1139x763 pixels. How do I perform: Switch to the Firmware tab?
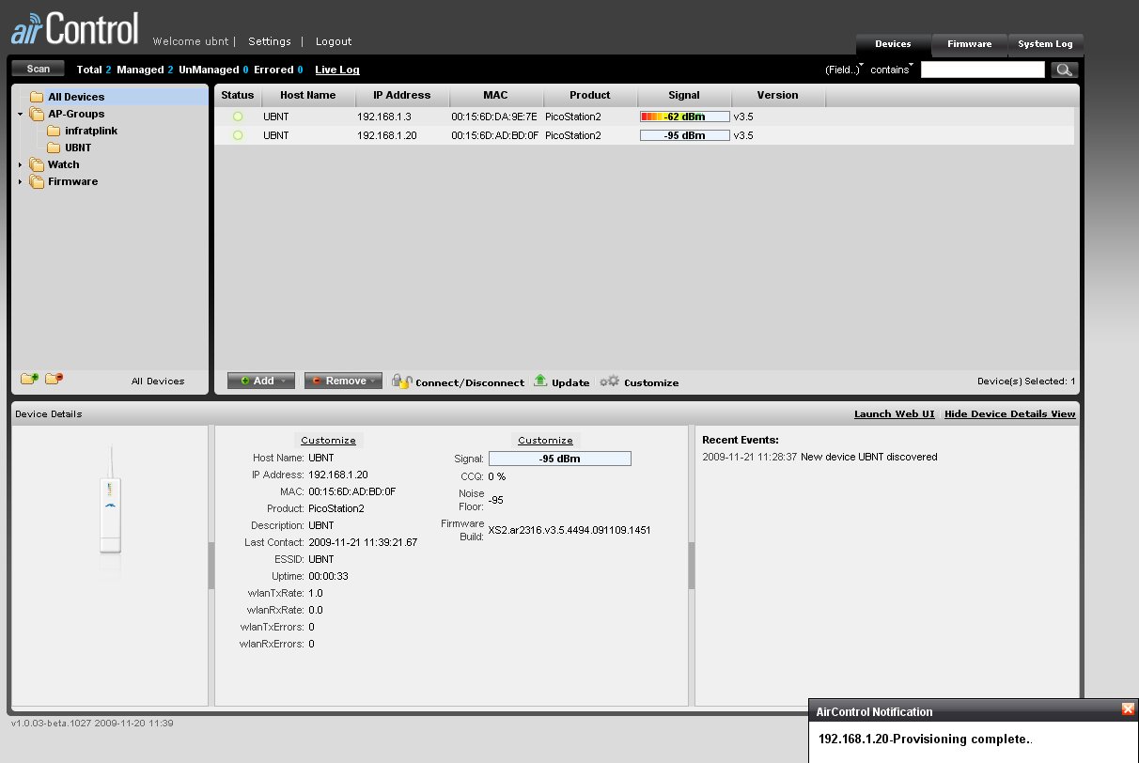[969, 44]
